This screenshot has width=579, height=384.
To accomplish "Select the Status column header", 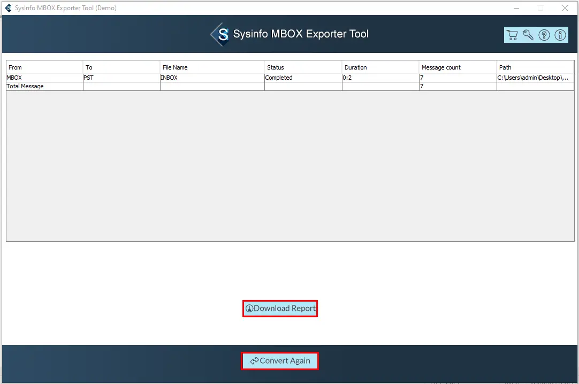I will click(x=303, y=67).
